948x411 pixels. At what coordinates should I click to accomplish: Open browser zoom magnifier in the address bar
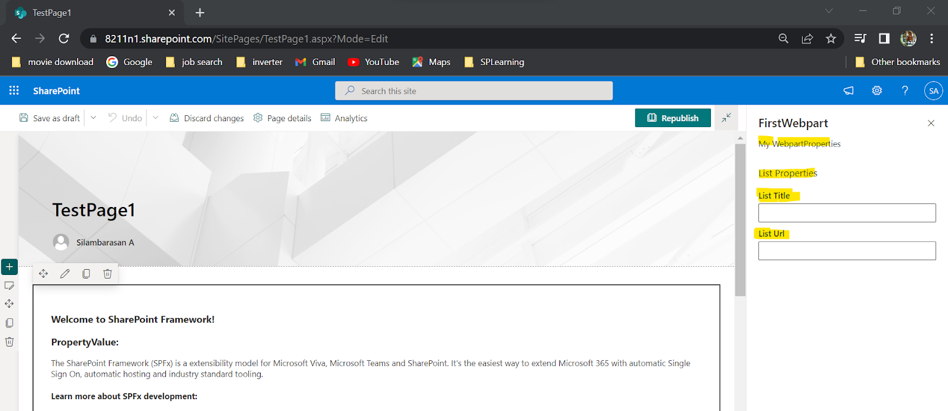coord(783,38)
